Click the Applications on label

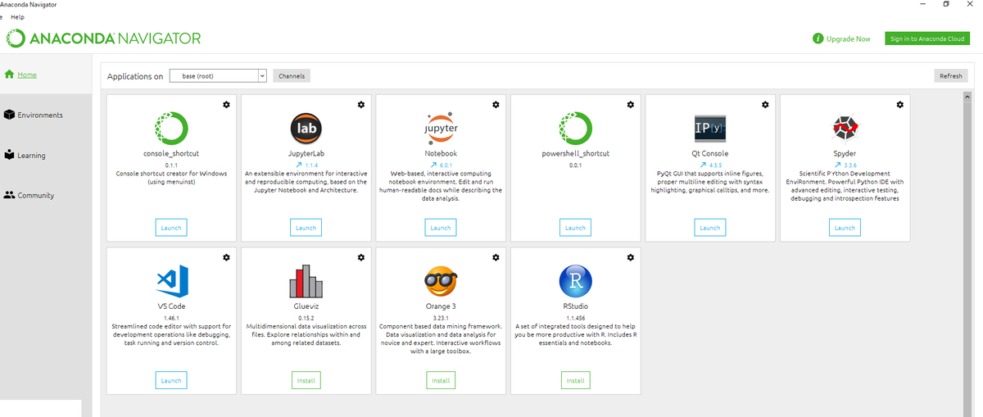tap(135, 76)
